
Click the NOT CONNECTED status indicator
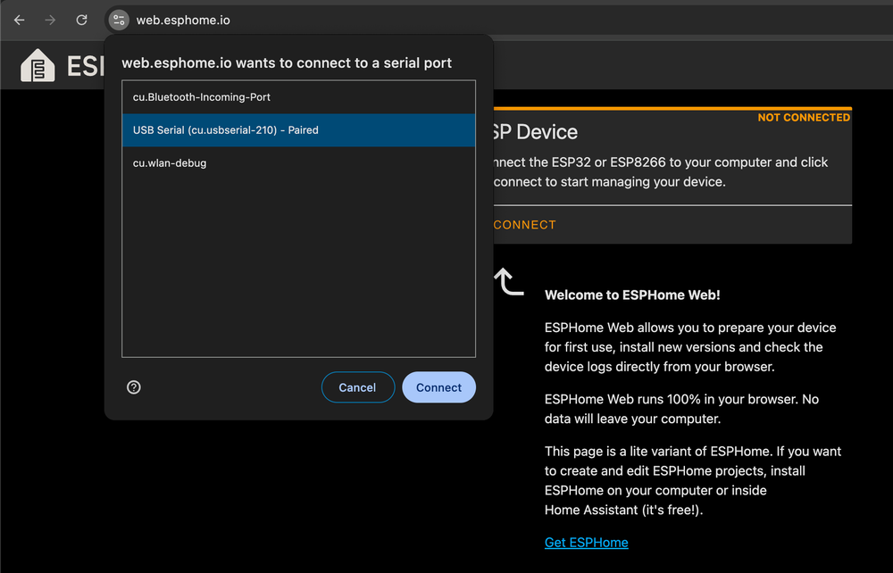pos(803,117)
